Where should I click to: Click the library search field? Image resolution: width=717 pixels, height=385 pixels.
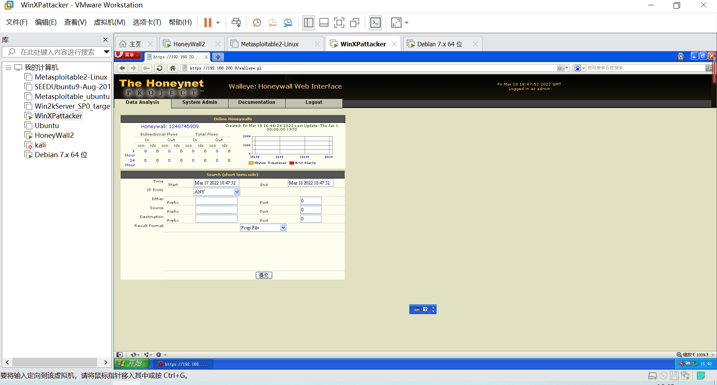57,52
